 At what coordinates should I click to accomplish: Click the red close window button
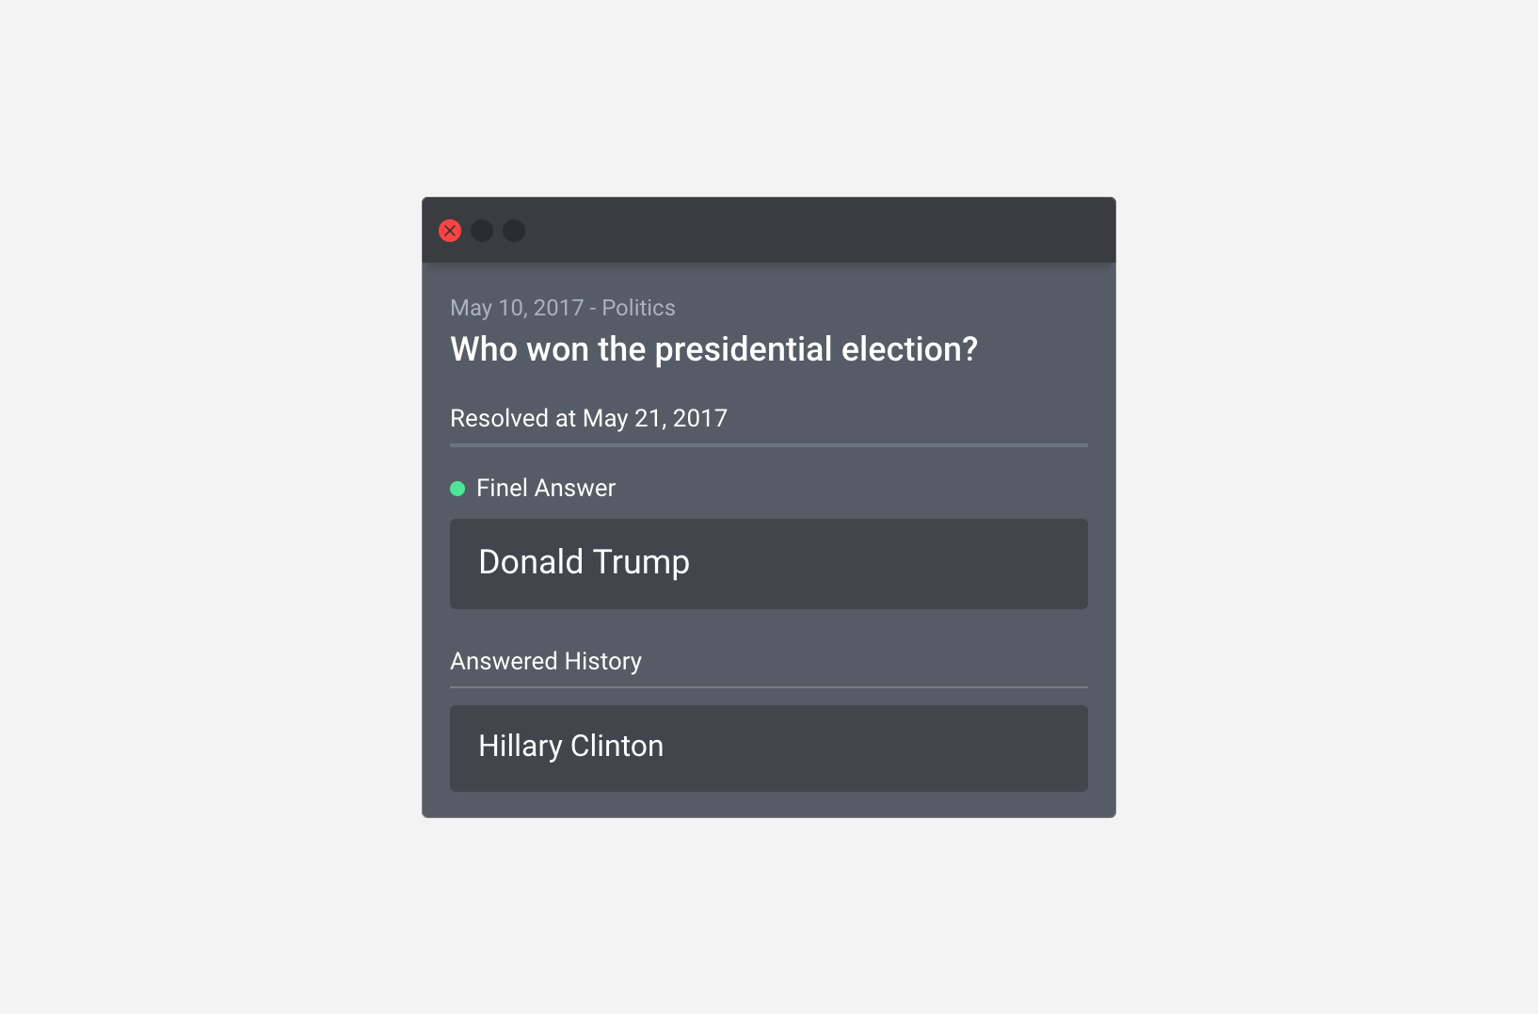(450, 231)
